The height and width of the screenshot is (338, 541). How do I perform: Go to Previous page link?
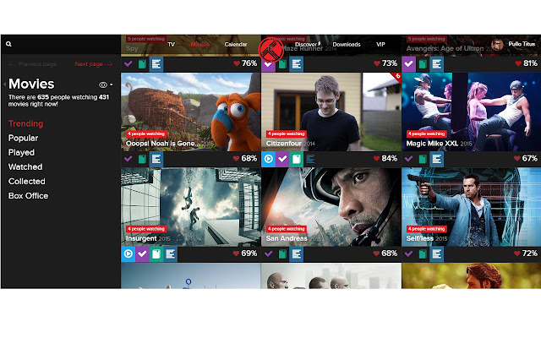click(33, 64)
